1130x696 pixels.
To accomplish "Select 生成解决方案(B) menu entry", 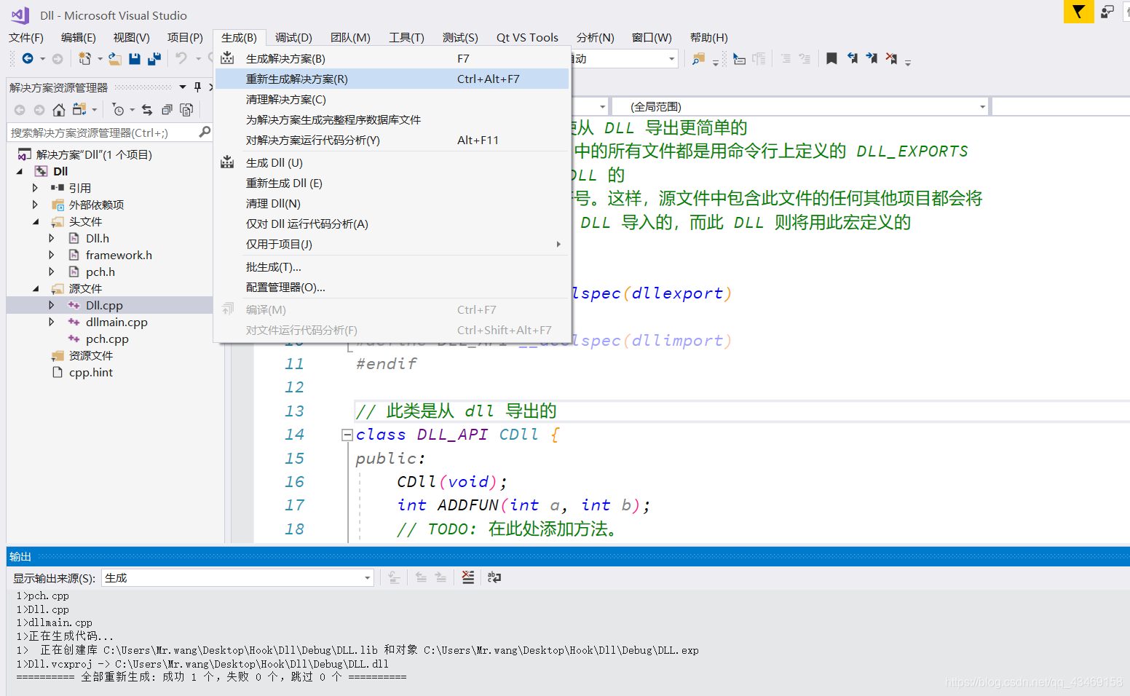I will pyautogui.click(x=392, y=58).
